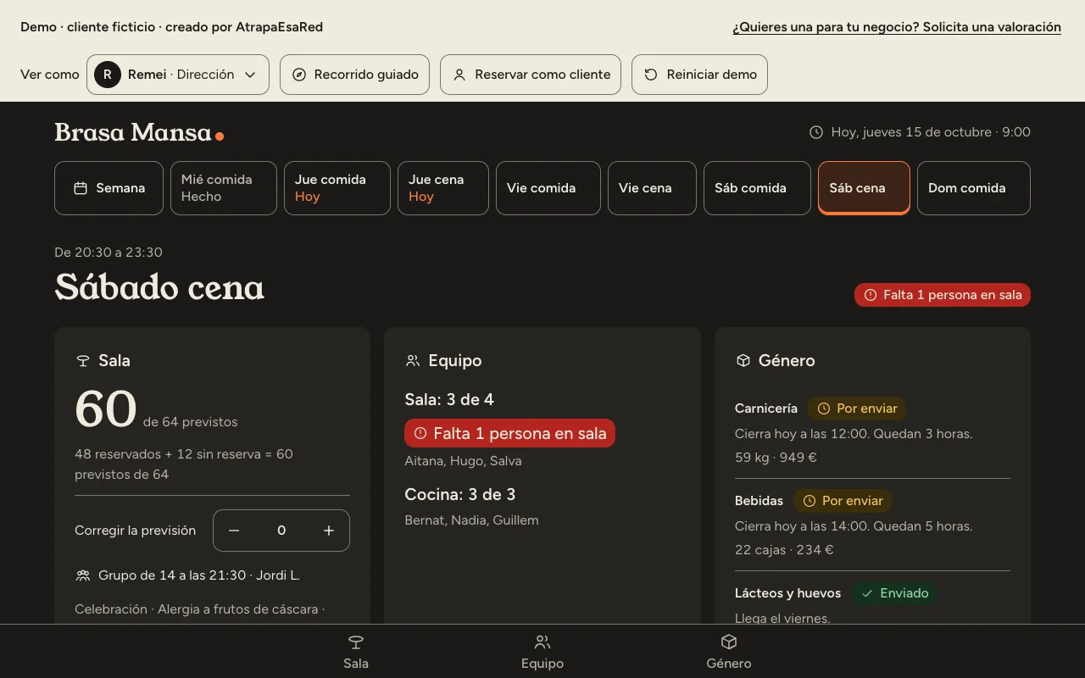Decrease the previsión with the minus button
The image size is (1085, 678).
tap(234, 531)
